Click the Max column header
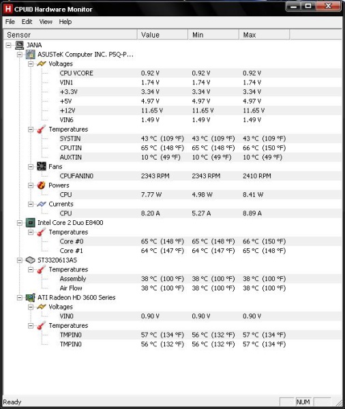Image resolution: width=345 pixels, height=409 pixels. [264, 35]
